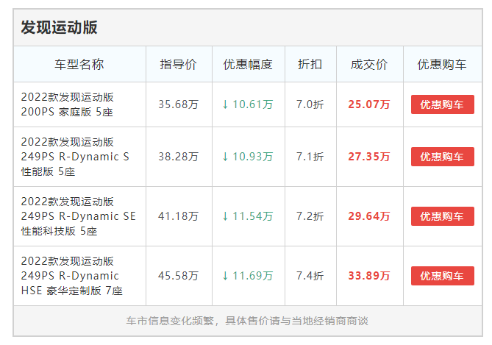This screenshot has width=492, height=345.
Task: Click 优惠购车 button for R-Dynamic SE 性能科技版 row
Action: pos(443,216)
